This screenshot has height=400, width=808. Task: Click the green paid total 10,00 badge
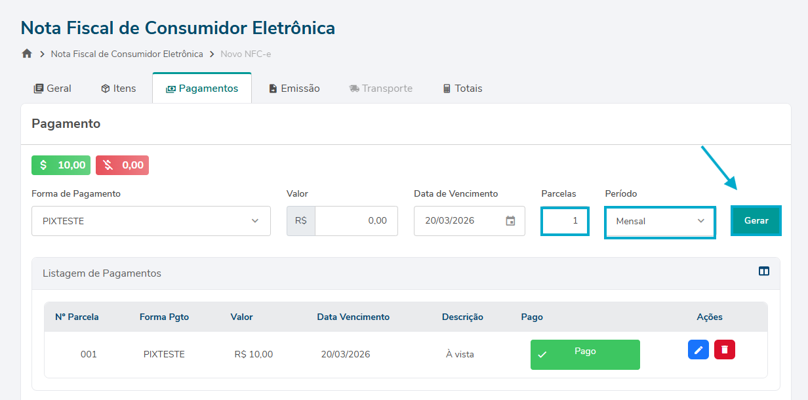[61, 165]
